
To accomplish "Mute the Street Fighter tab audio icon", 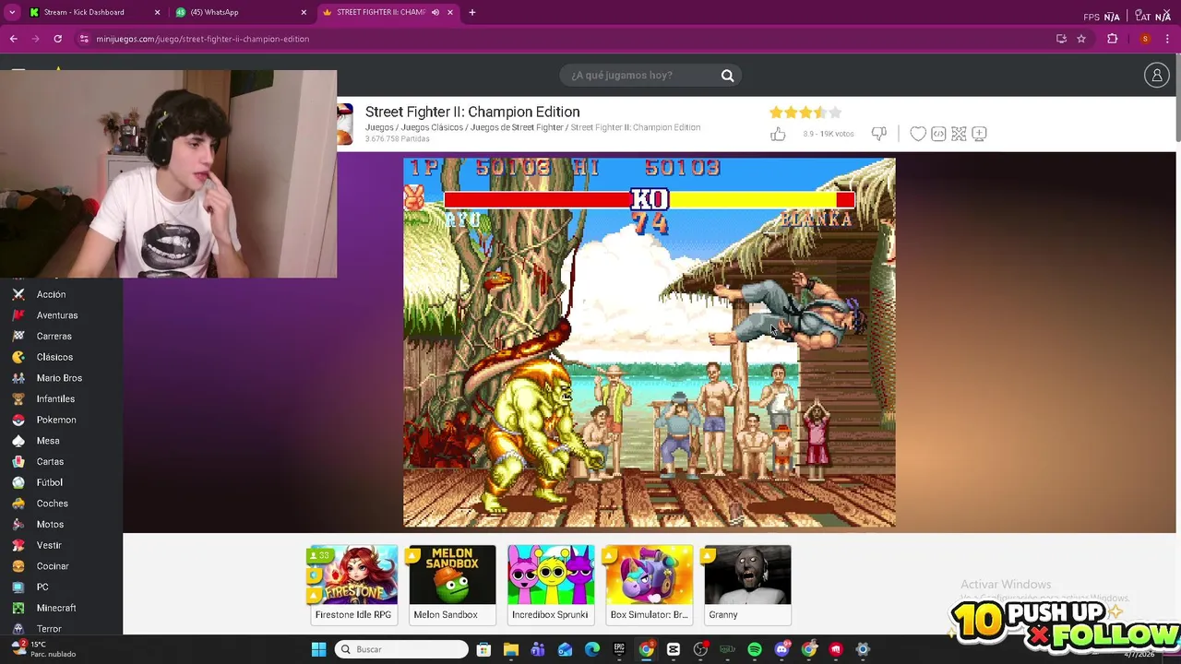I will tap(435, 12).
